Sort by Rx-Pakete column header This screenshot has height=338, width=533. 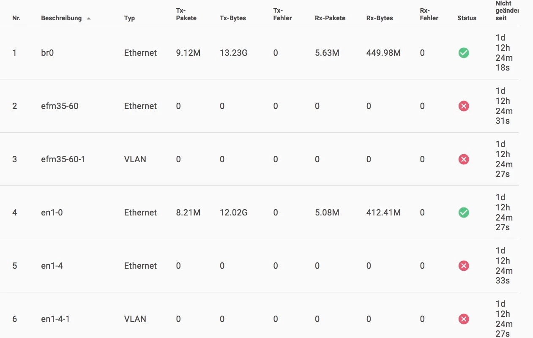click(x=330, y=18)
